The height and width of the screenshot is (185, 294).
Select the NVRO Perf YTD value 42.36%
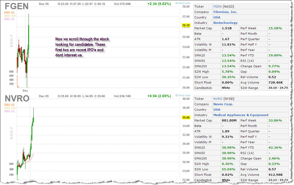(275, 148)
